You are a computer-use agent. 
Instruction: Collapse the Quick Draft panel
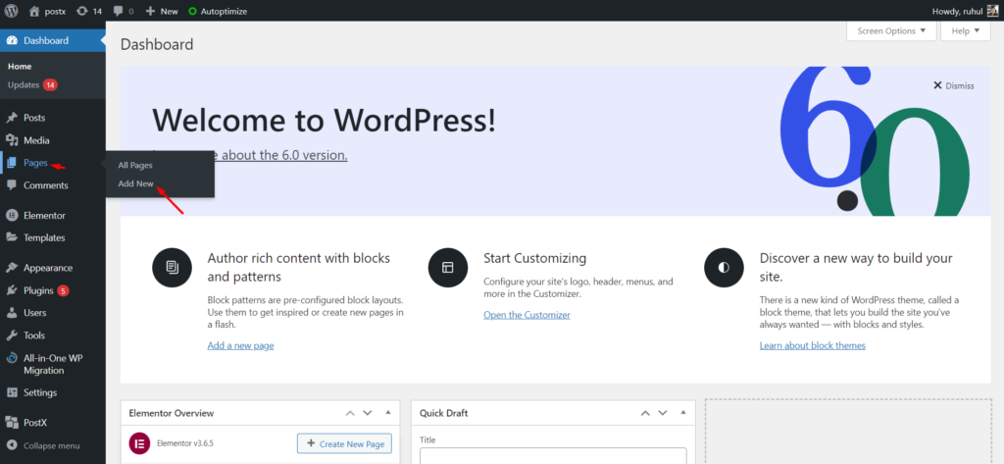(x=683, y=413)
